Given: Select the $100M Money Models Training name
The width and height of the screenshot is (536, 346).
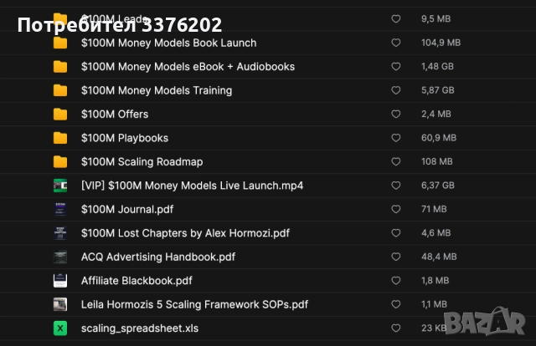Looking at the screenshot, I should (x=157, y=90).
